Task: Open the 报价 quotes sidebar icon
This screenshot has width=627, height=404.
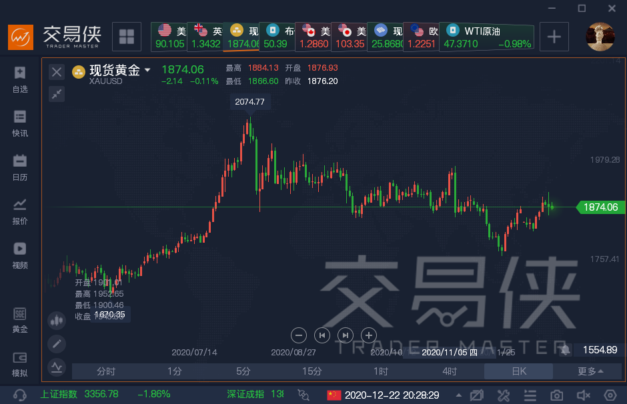Action: pyautogui.click(x=19, y=211)
